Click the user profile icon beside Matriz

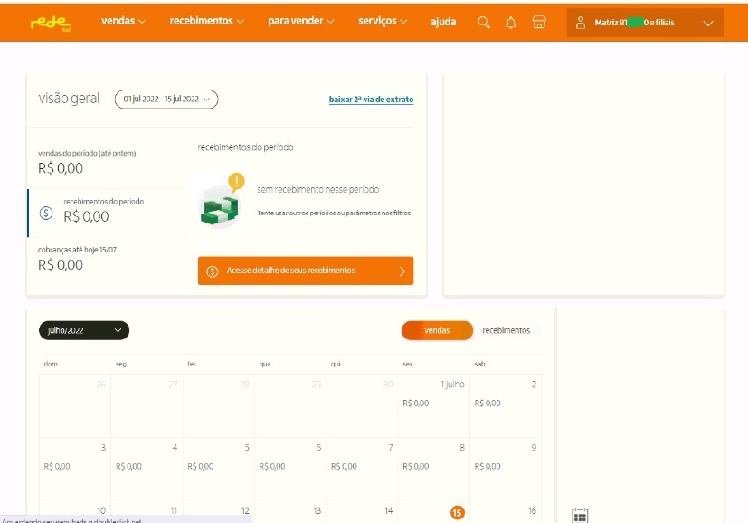581,23
